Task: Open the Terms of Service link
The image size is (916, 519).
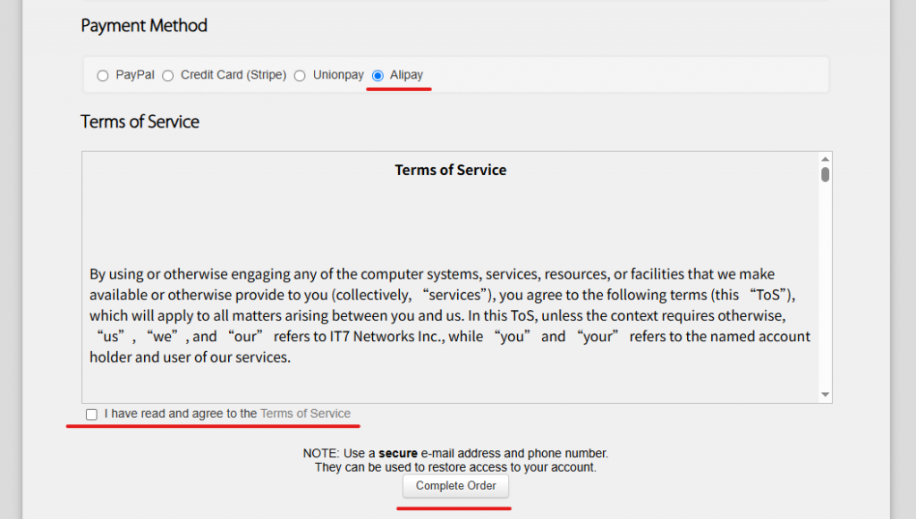Action: click(305, 414)
